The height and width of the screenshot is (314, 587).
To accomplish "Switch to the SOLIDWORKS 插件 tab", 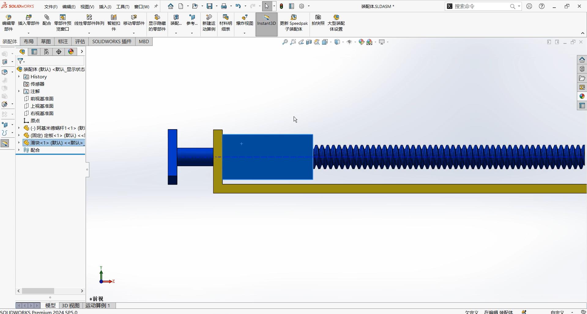I will point(112,42).
